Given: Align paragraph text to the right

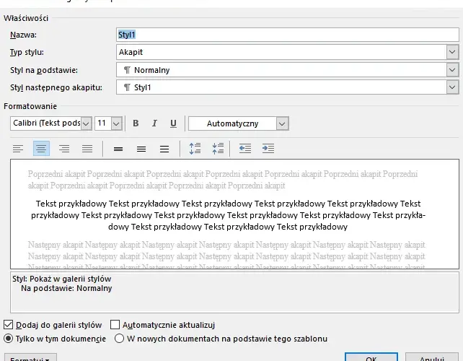Looking at the screenshot, I should (x=64, y=149).
